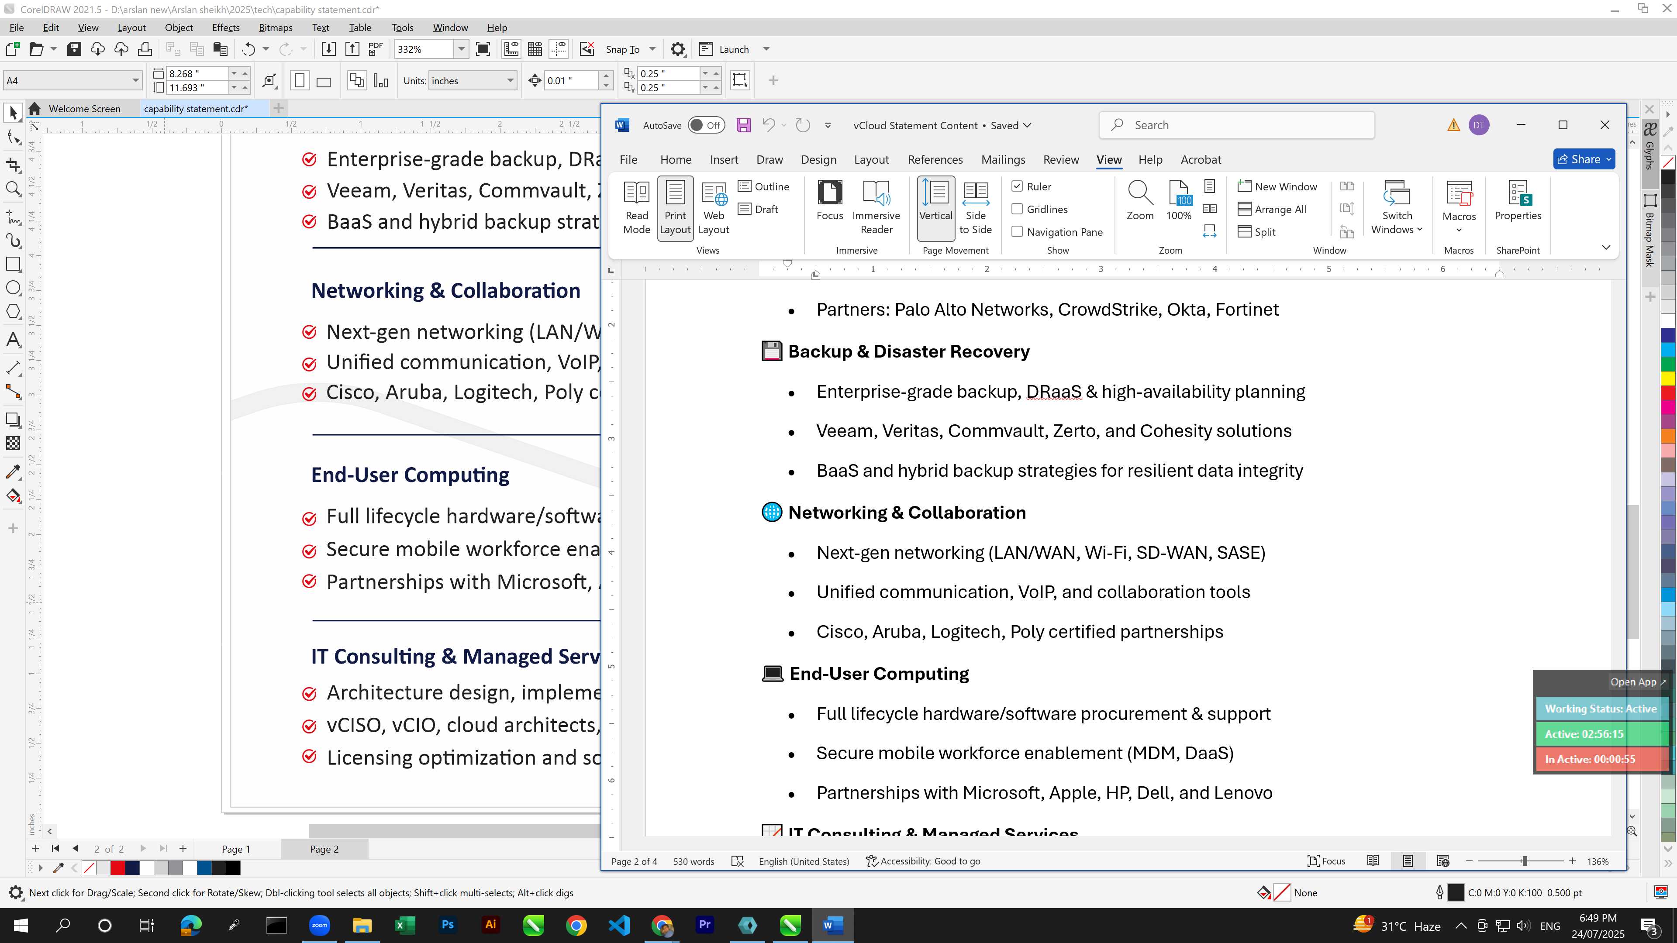Pick yellow swatch in CorelDRAW color palette
The image size is (1677, 943).
1669,378
